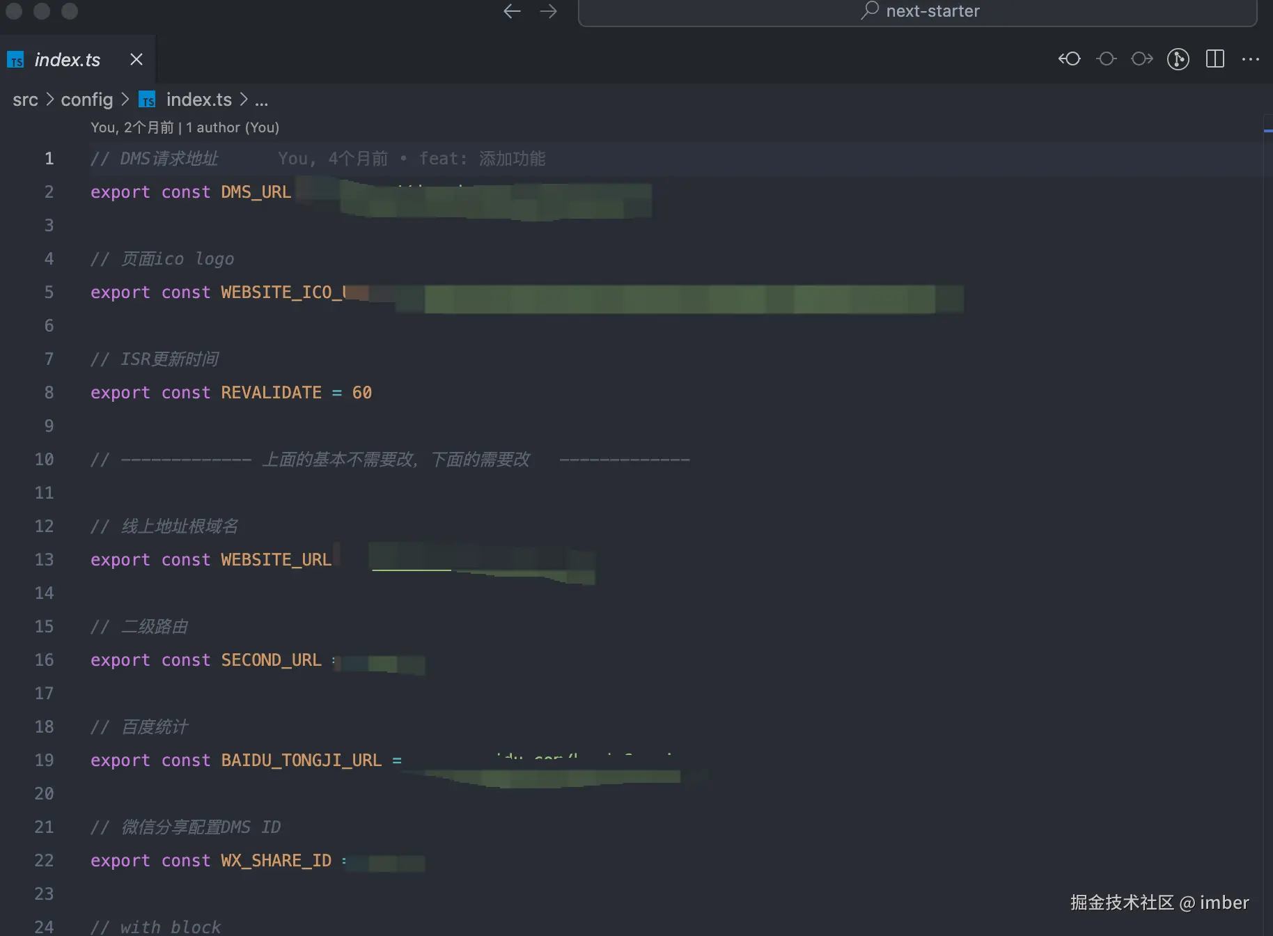Viewport: 1273px width, 936px height.
Task: Click line number 22 in the gutter
Action: pyautogui.click(x=44, y=861)
